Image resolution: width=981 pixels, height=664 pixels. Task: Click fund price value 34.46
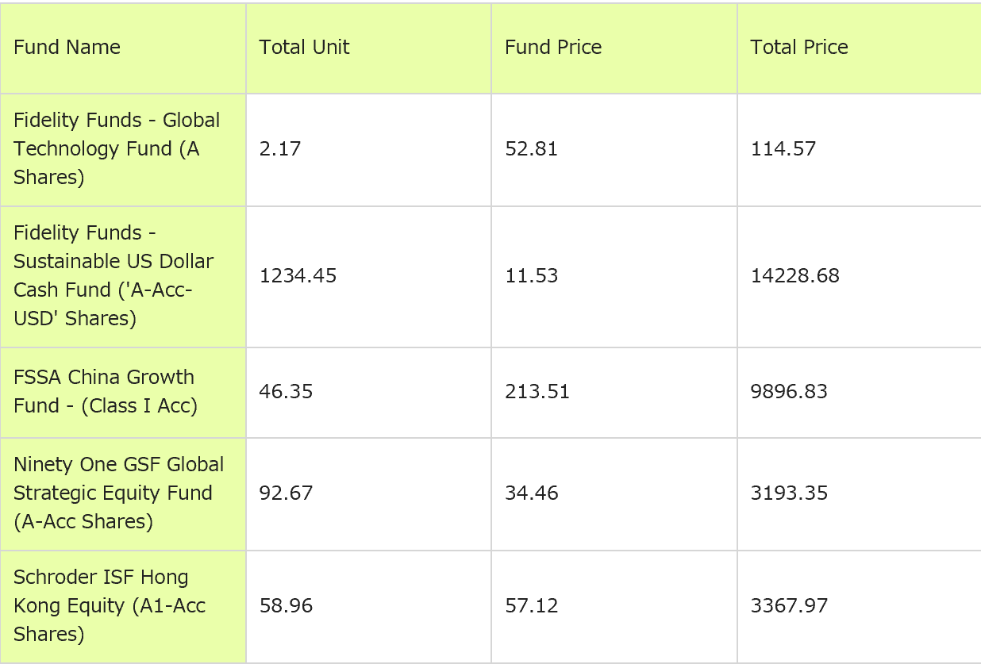(x=532, y=493)
